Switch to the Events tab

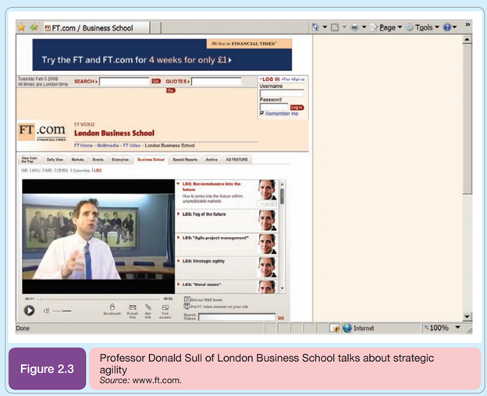click(x=98, y=159)
